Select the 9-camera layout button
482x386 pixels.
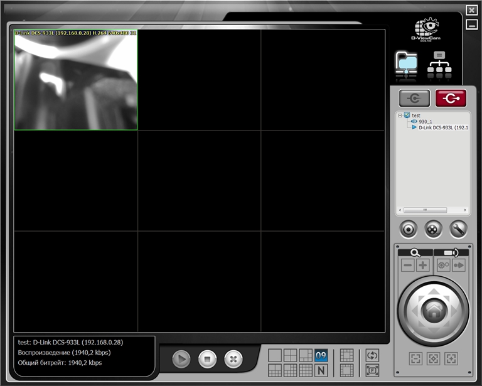pyautogui.click(x=321, y=355)
